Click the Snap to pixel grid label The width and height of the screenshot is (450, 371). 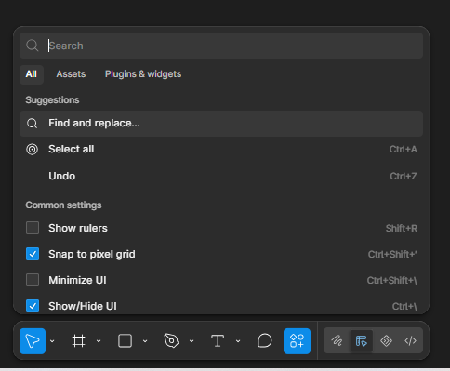(92, 255)
